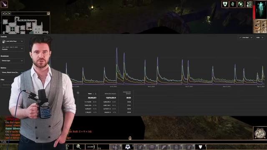Click the harp emblem icon at bottom right
This screenshot has width=267, height=150.
tap(260, 133)
